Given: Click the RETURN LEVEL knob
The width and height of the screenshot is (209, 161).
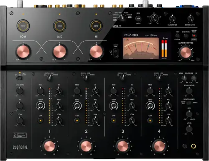Looking at the screenshot, I should pyautogui.click(x=190, y=18).
